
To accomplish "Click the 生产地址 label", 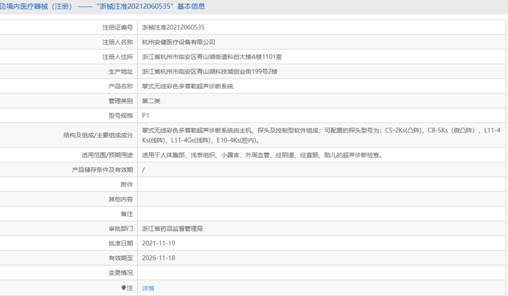I will (121, 72).
